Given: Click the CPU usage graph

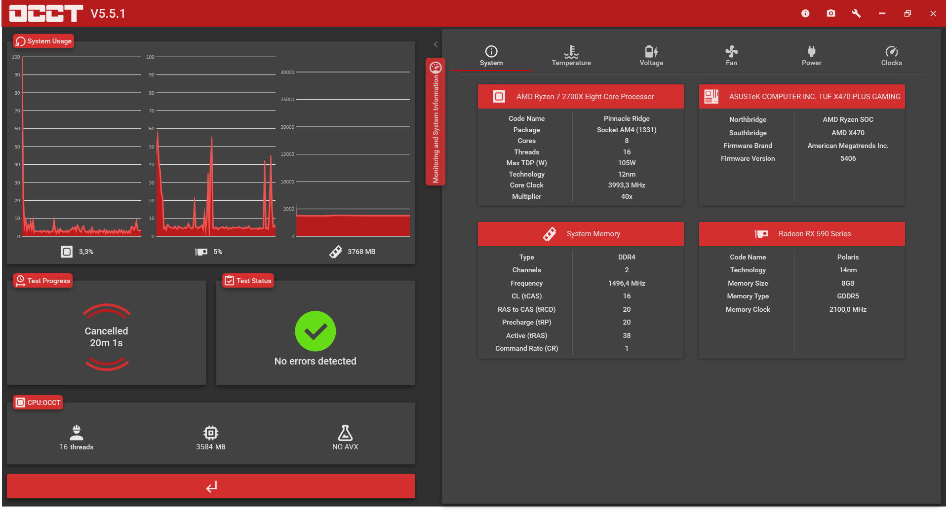Looking at the screenshot, I should click(82, 147).
